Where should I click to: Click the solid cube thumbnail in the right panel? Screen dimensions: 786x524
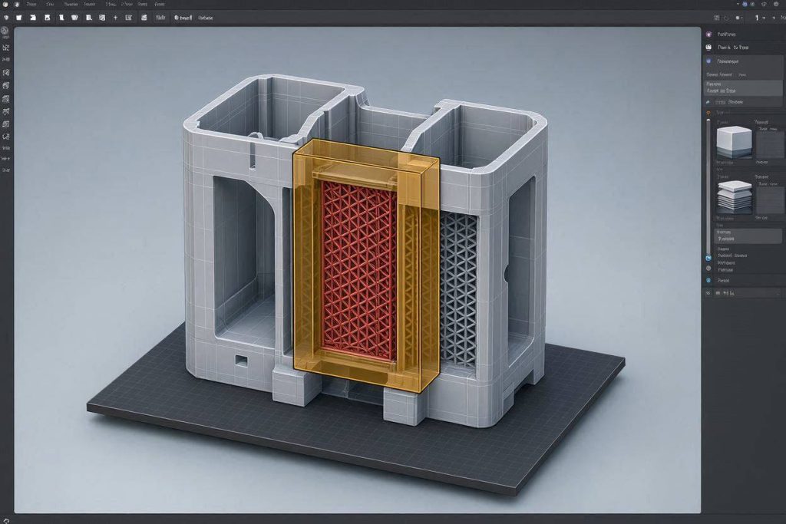tap(734, 142)
